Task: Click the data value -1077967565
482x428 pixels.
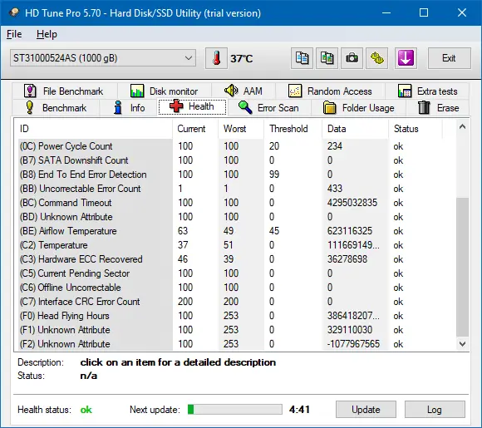Action: pyautogui.click(x=353, y=344)
